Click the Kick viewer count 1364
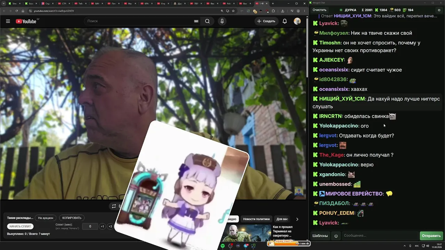The height and width of the screenshot is (250, 445). pyautogui.click(x=381, y=10)
